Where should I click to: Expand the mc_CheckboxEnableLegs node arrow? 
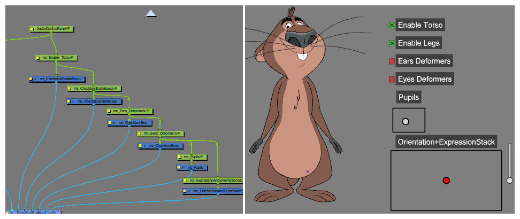[73, 101]
